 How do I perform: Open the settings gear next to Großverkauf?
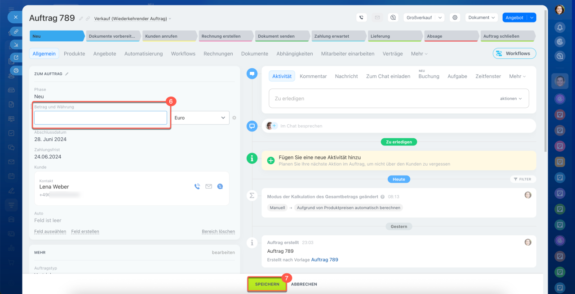click(x=455, y=18)
